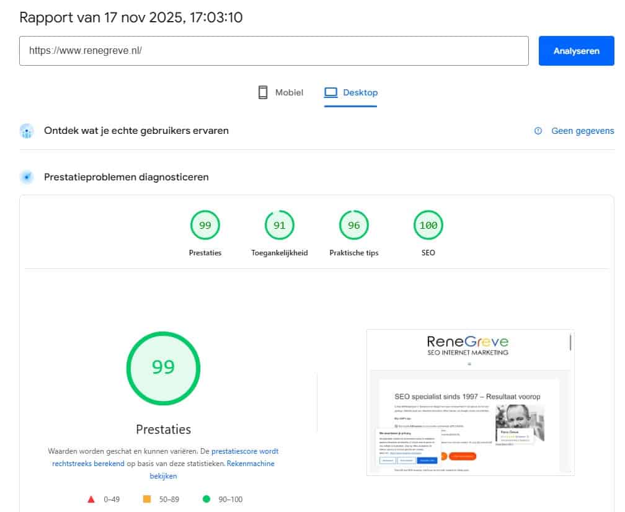This screenshot has width=625, height=512.
Task: Select the Praktische tips gauge showing 96
Action: click(x=353, y=225)
